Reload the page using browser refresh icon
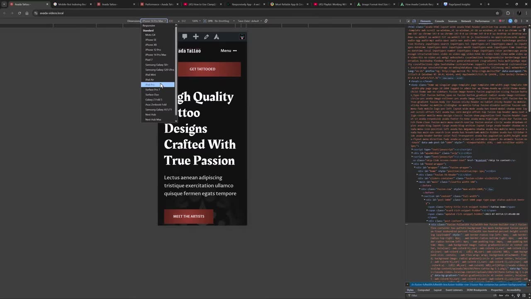Screen dimensions: 531x299 (19, 13)
